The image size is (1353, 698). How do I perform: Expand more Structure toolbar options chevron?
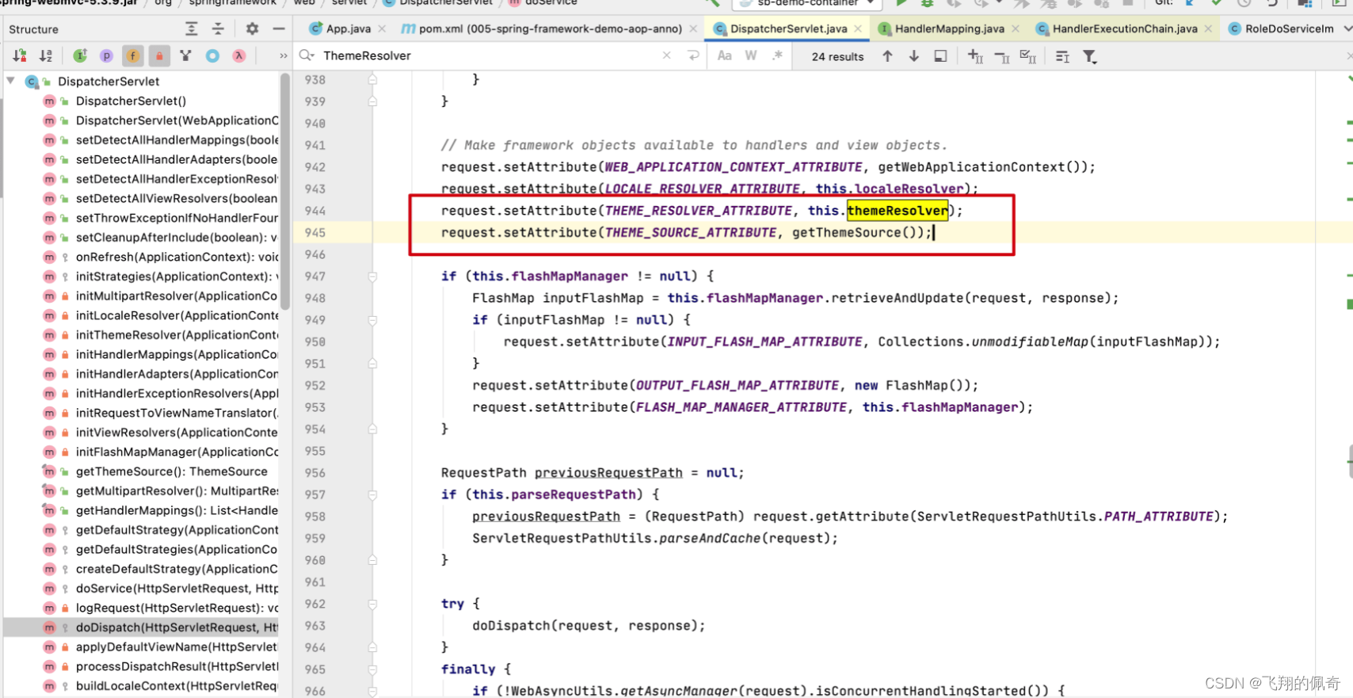(x=283, y=56)
